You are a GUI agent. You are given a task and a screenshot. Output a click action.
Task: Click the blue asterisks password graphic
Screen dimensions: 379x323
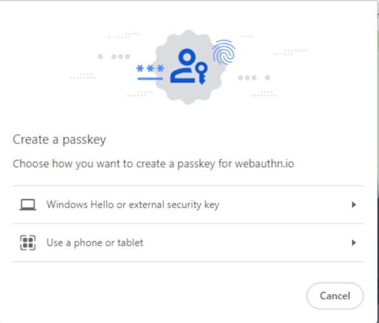[x=151, y=69]
